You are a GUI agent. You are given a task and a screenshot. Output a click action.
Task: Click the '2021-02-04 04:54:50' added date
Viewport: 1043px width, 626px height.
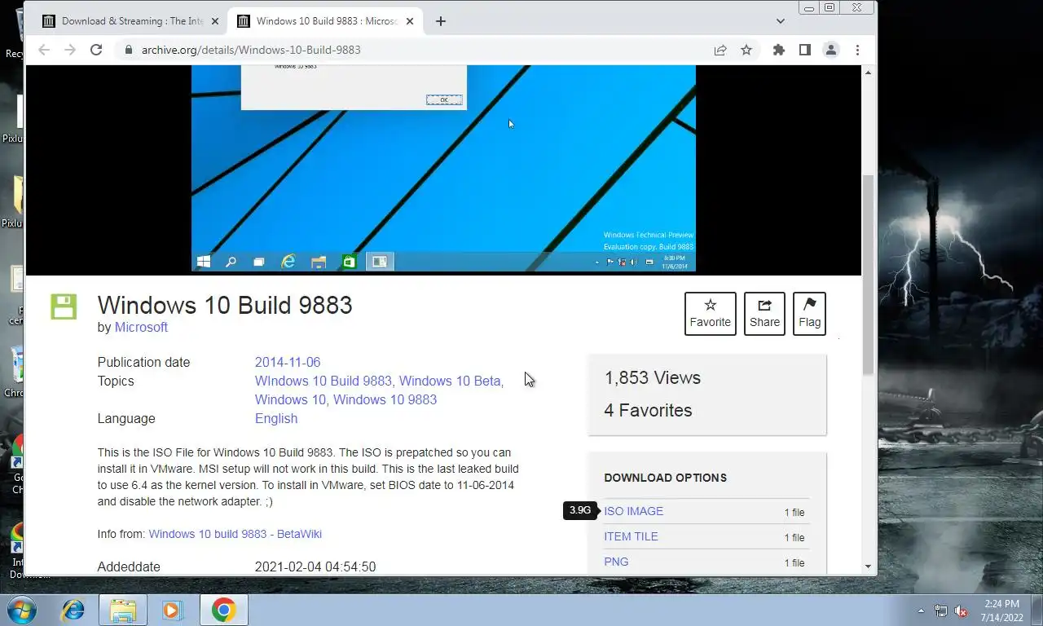tap(315, 566)
